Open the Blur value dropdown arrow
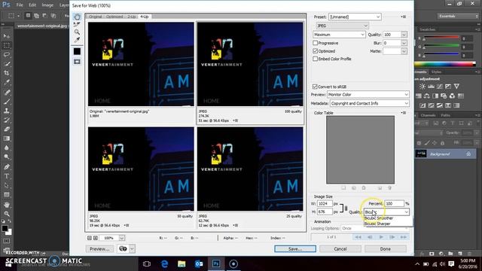The height and width of the screenshot is (271, 482). pos(404,43)
